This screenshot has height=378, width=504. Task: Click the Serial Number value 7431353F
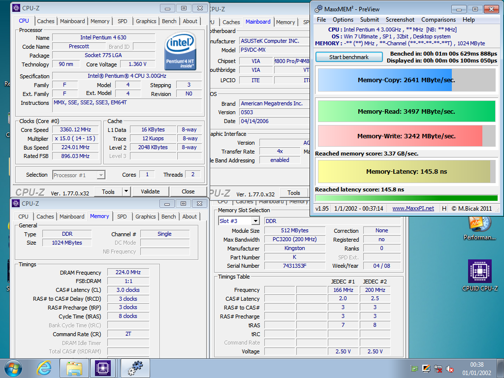tap(294, 266)
